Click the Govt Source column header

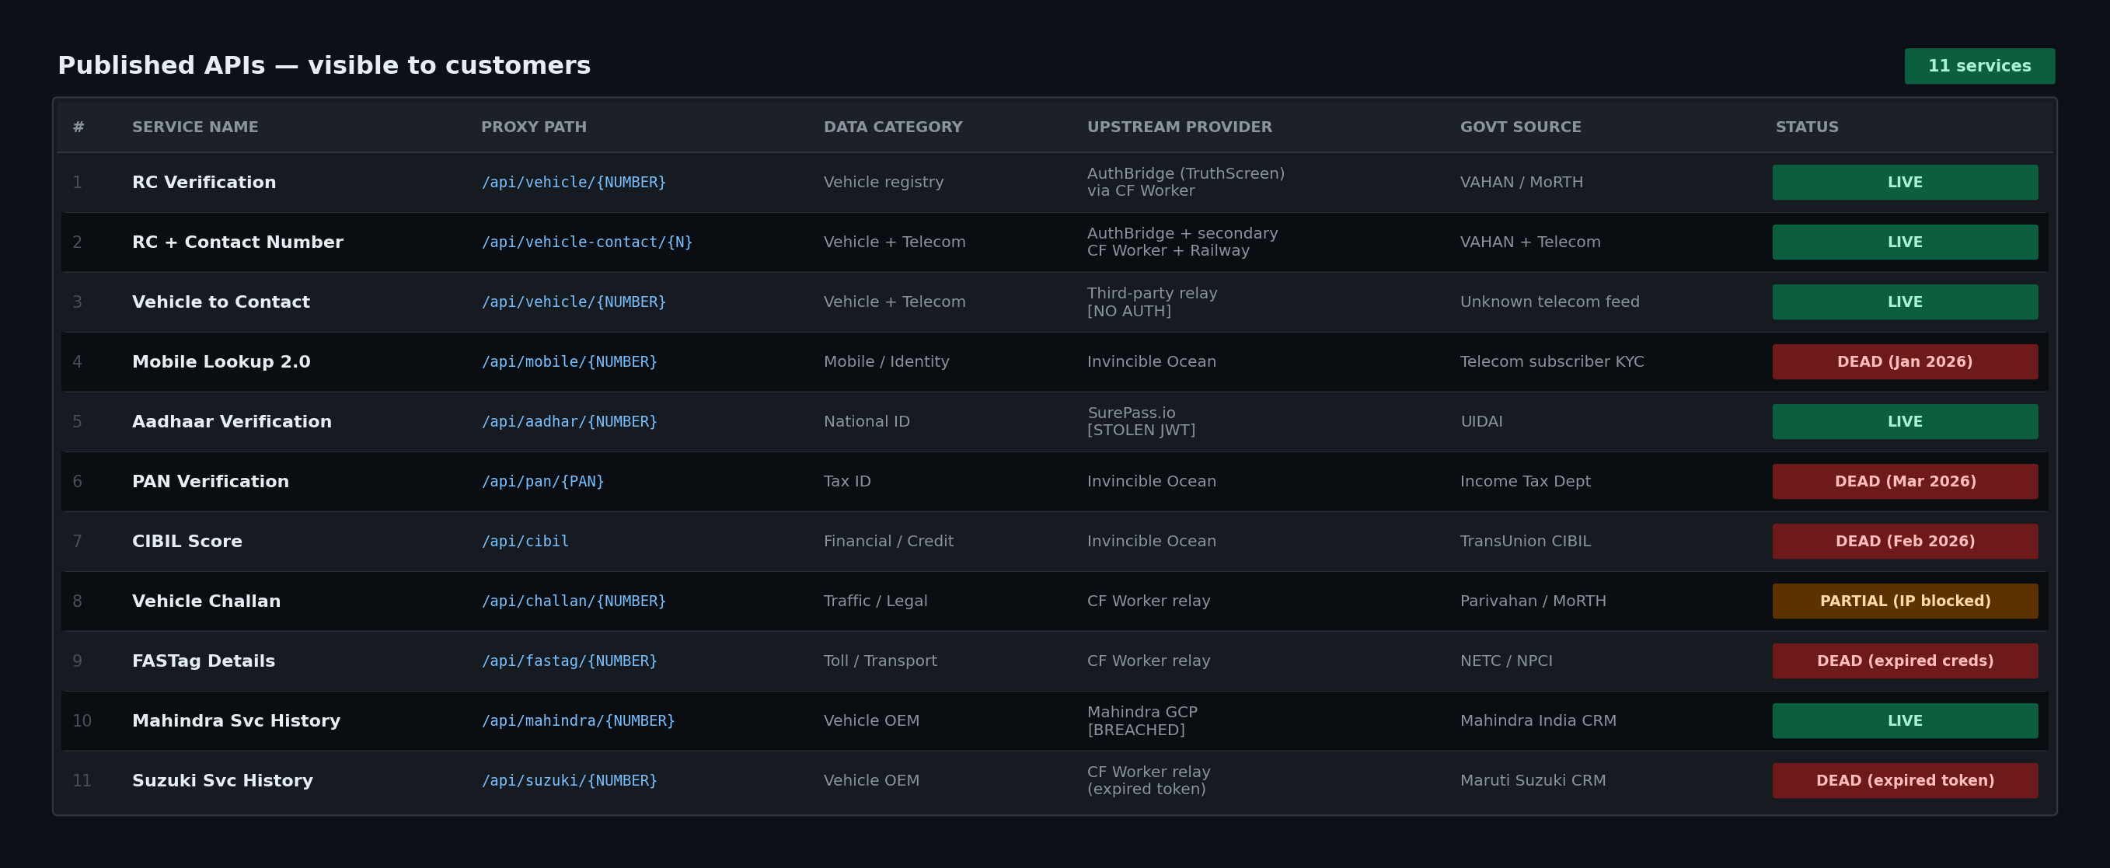1520,127
